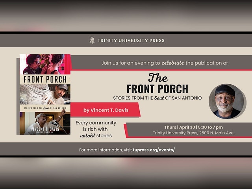Click the laughing man photo on book cover
This screenshot has height=189, width=252.
coord(45,123)
